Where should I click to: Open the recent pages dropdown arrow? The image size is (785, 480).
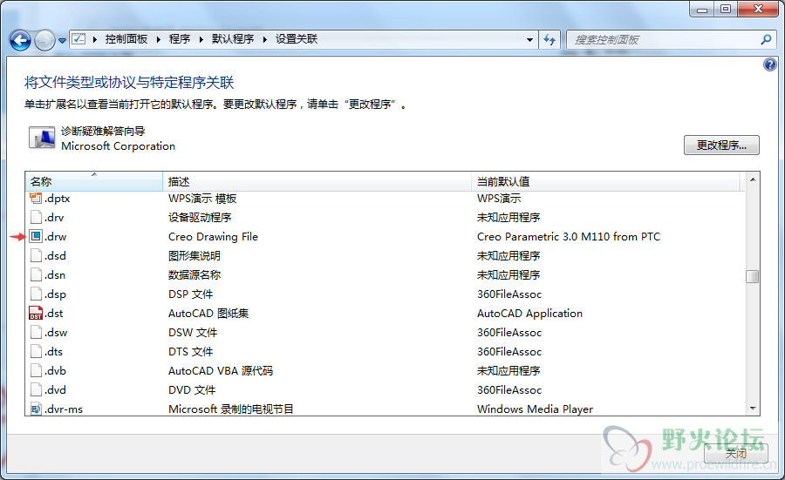tap(62, 40)
